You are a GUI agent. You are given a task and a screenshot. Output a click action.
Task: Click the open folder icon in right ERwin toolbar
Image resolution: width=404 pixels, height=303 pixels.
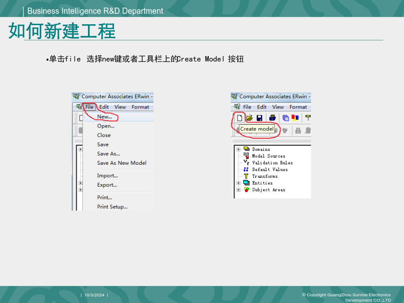pos(250,118)
